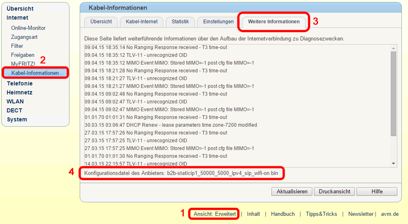Expand the Telefonie menu section
This screenshot has height=224, width=408.
20,83
